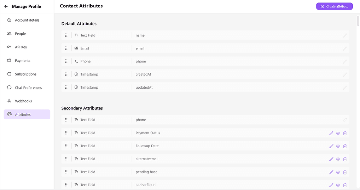Click the vertical scrollbar thumb

pyautogui.click(x=358, y=21)
